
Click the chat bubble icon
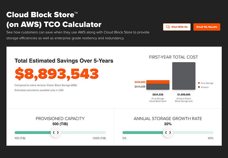tap(168, 27)
